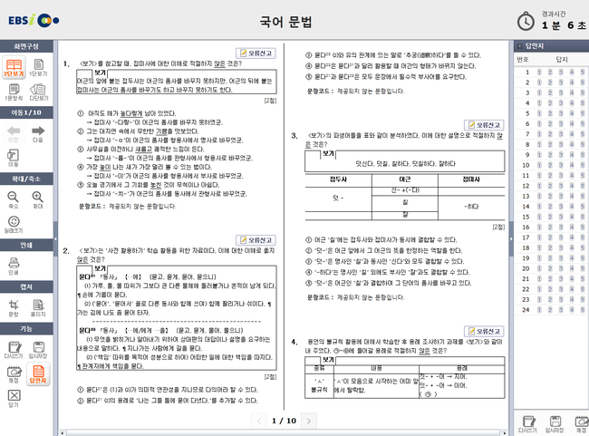
Task: Click 다시쓰기 in the left sidebar
Action: (14, 350)
